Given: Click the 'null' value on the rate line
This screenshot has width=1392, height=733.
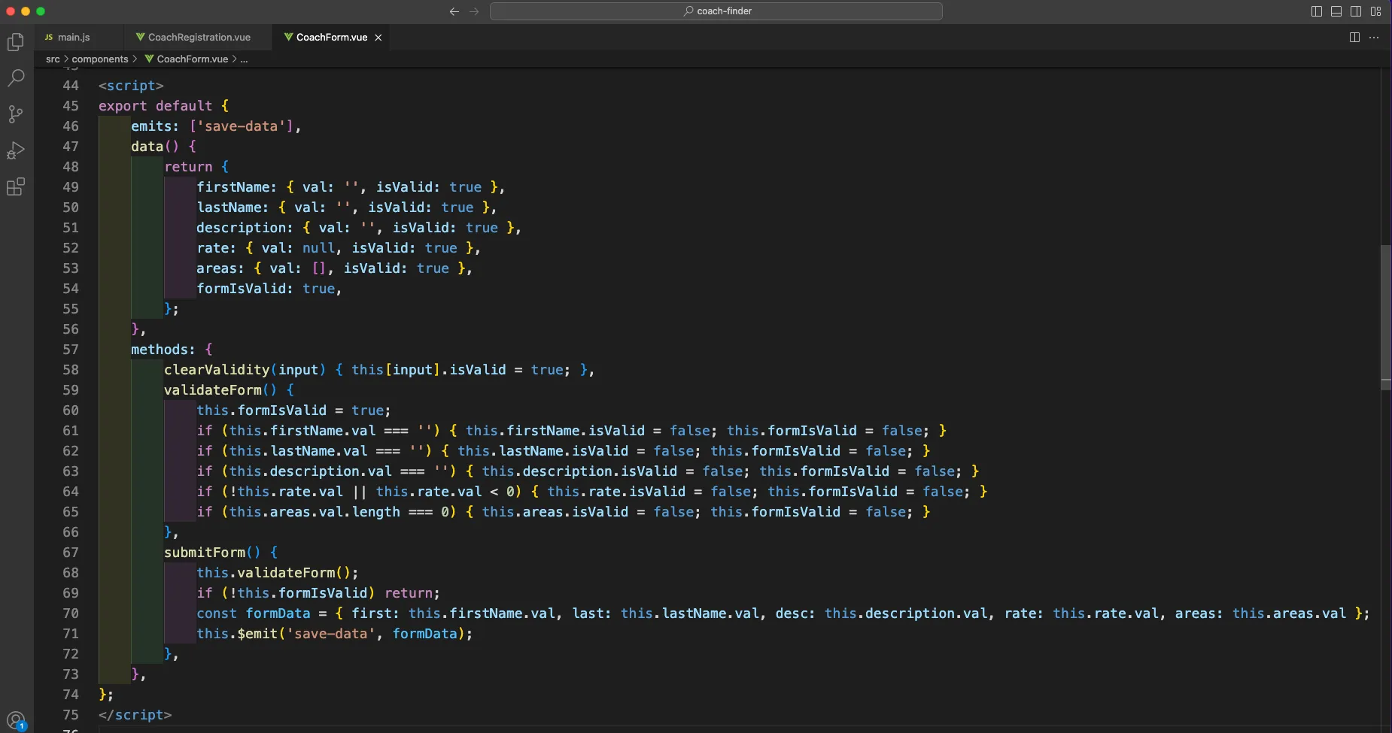Looking at the screenshot, I should pos(318,248).
